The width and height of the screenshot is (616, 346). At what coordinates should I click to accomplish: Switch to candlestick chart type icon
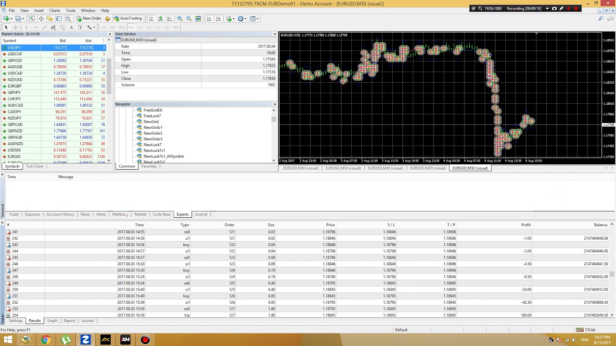pos(160,18)
